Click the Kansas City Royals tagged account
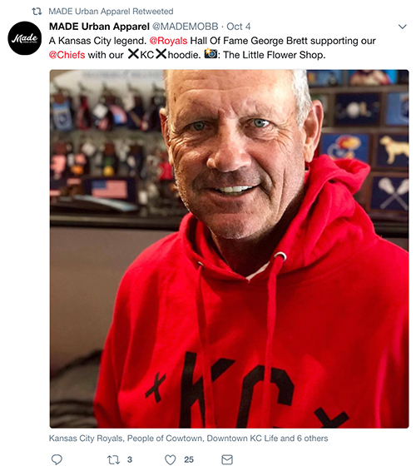Image resolution: width=416 pixels, height=471 pixels. pos(86,439)
